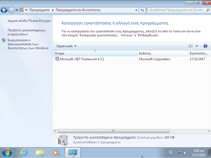211x158 pixels.
Task: Click the magnifier search icon
Action: tap(208, 10)
